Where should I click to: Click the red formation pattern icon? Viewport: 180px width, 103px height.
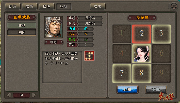[89, 56]
